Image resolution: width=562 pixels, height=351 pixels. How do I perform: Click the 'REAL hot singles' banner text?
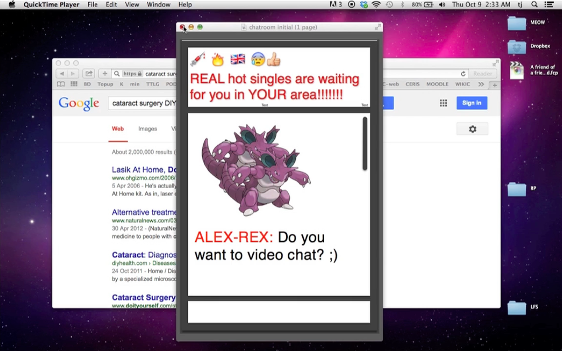(x=274, y=87)
